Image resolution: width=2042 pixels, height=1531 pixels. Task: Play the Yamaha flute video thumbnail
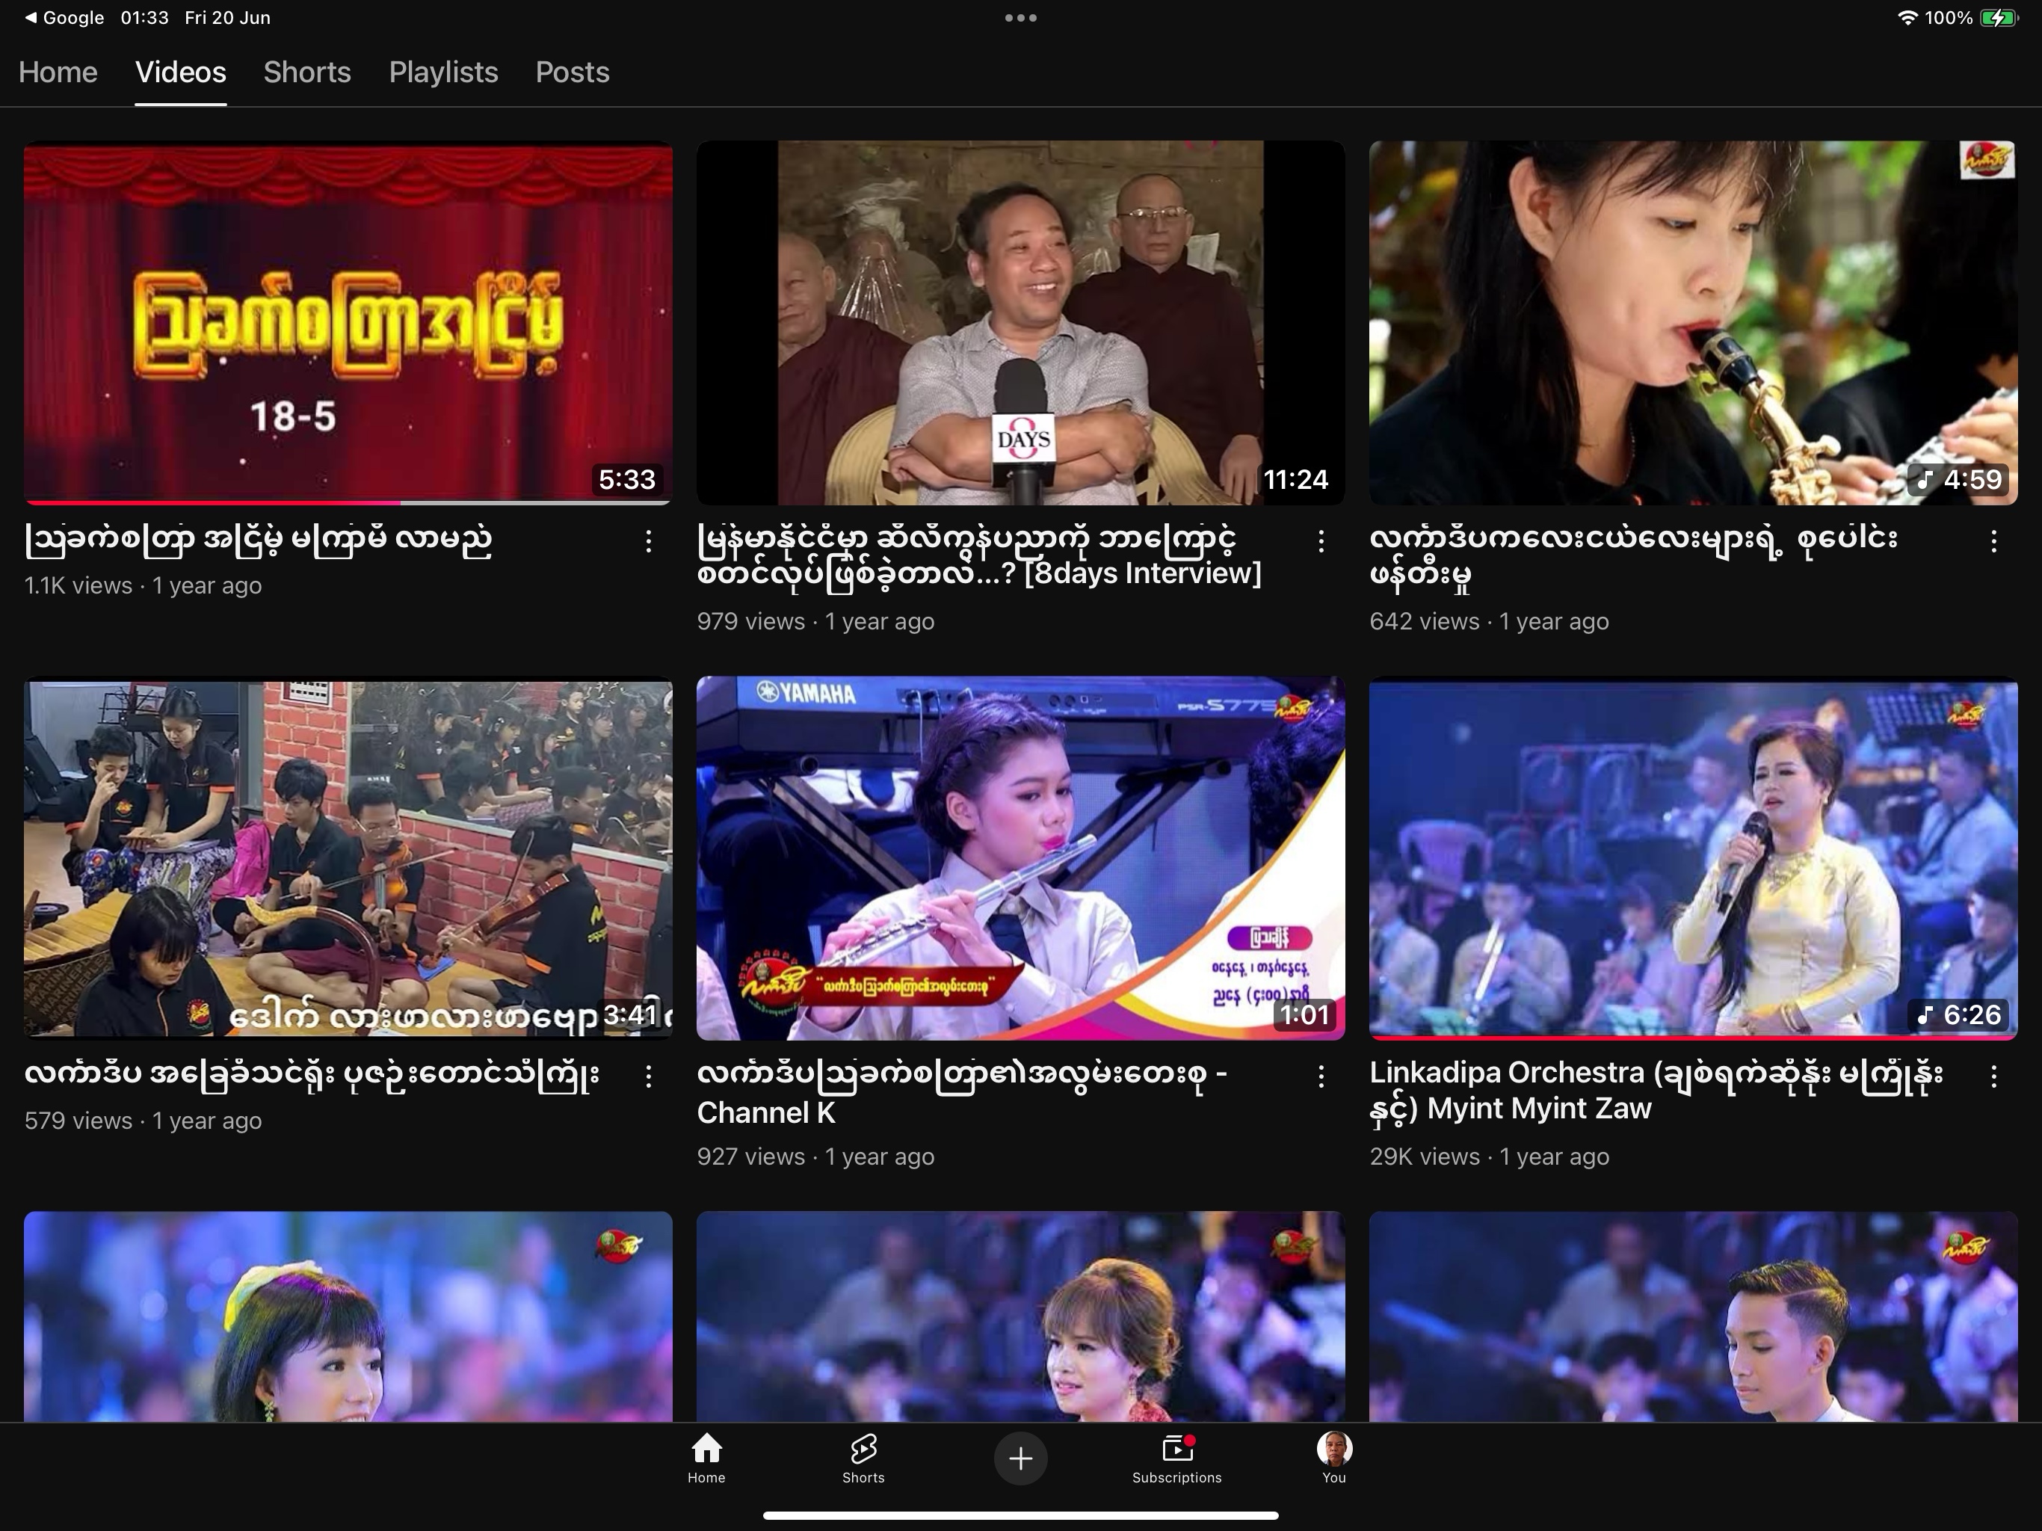[x=1020, y=858]
